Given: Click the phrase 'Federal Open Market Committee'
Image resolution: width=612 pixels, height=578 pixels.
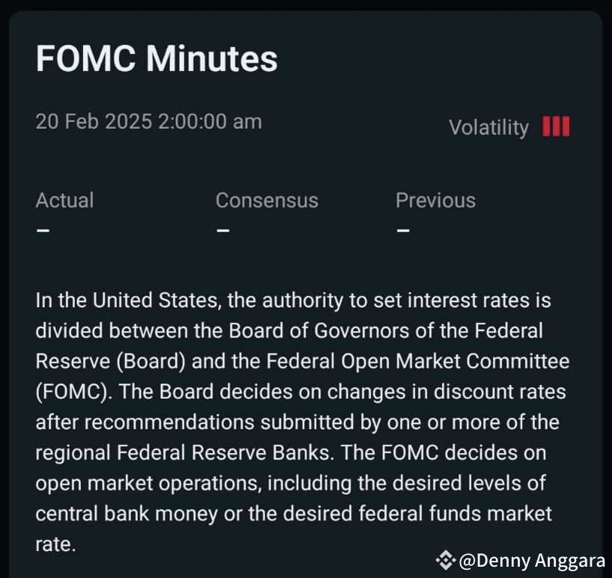Looking at the screenshot, I should 417,361.
